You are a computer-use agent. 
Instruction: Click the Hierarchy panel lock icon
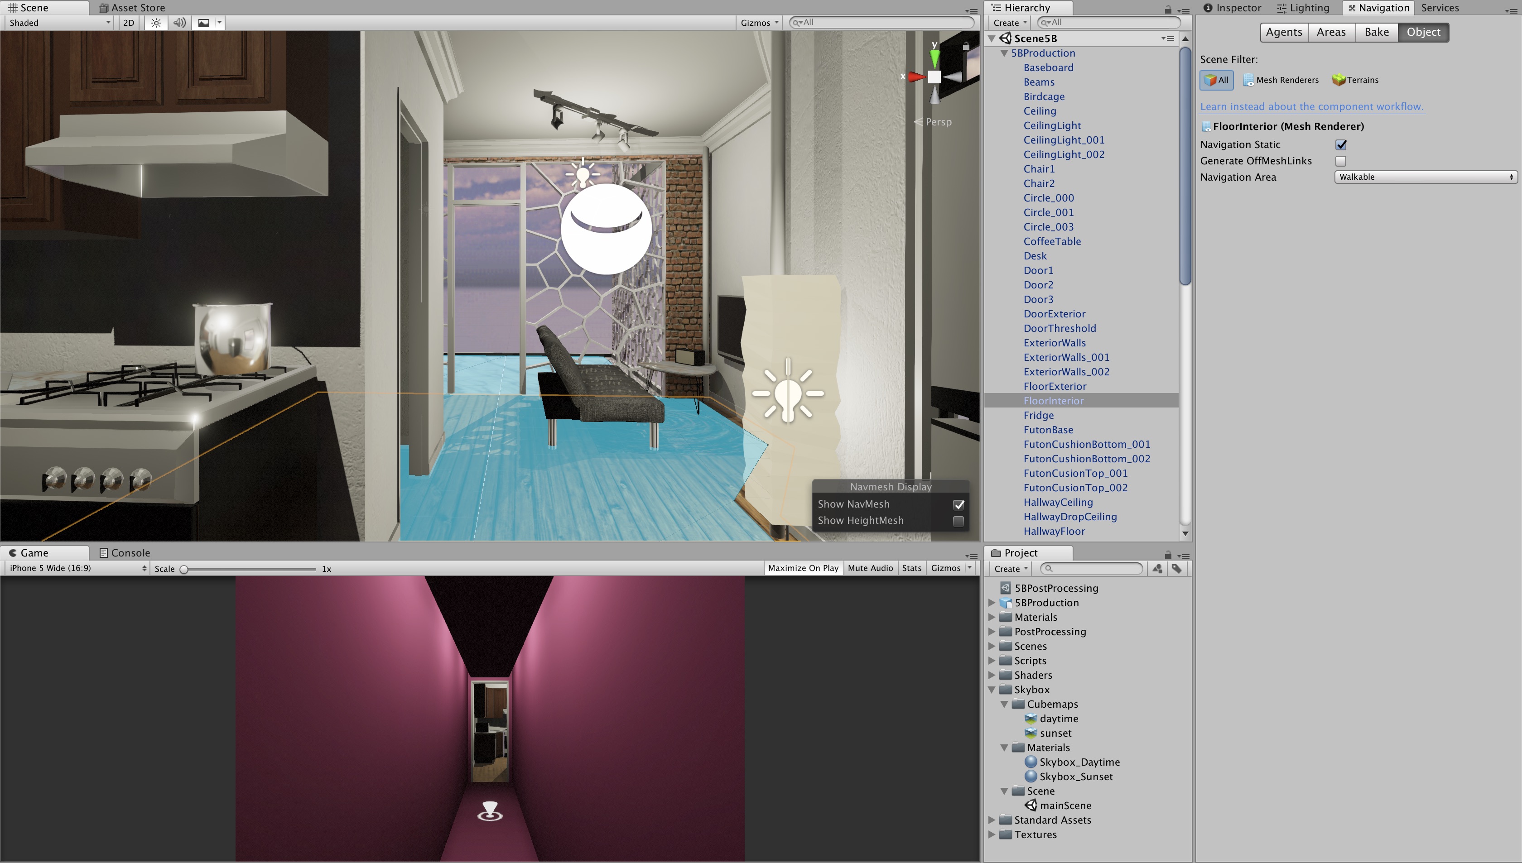pos(1167,9)
